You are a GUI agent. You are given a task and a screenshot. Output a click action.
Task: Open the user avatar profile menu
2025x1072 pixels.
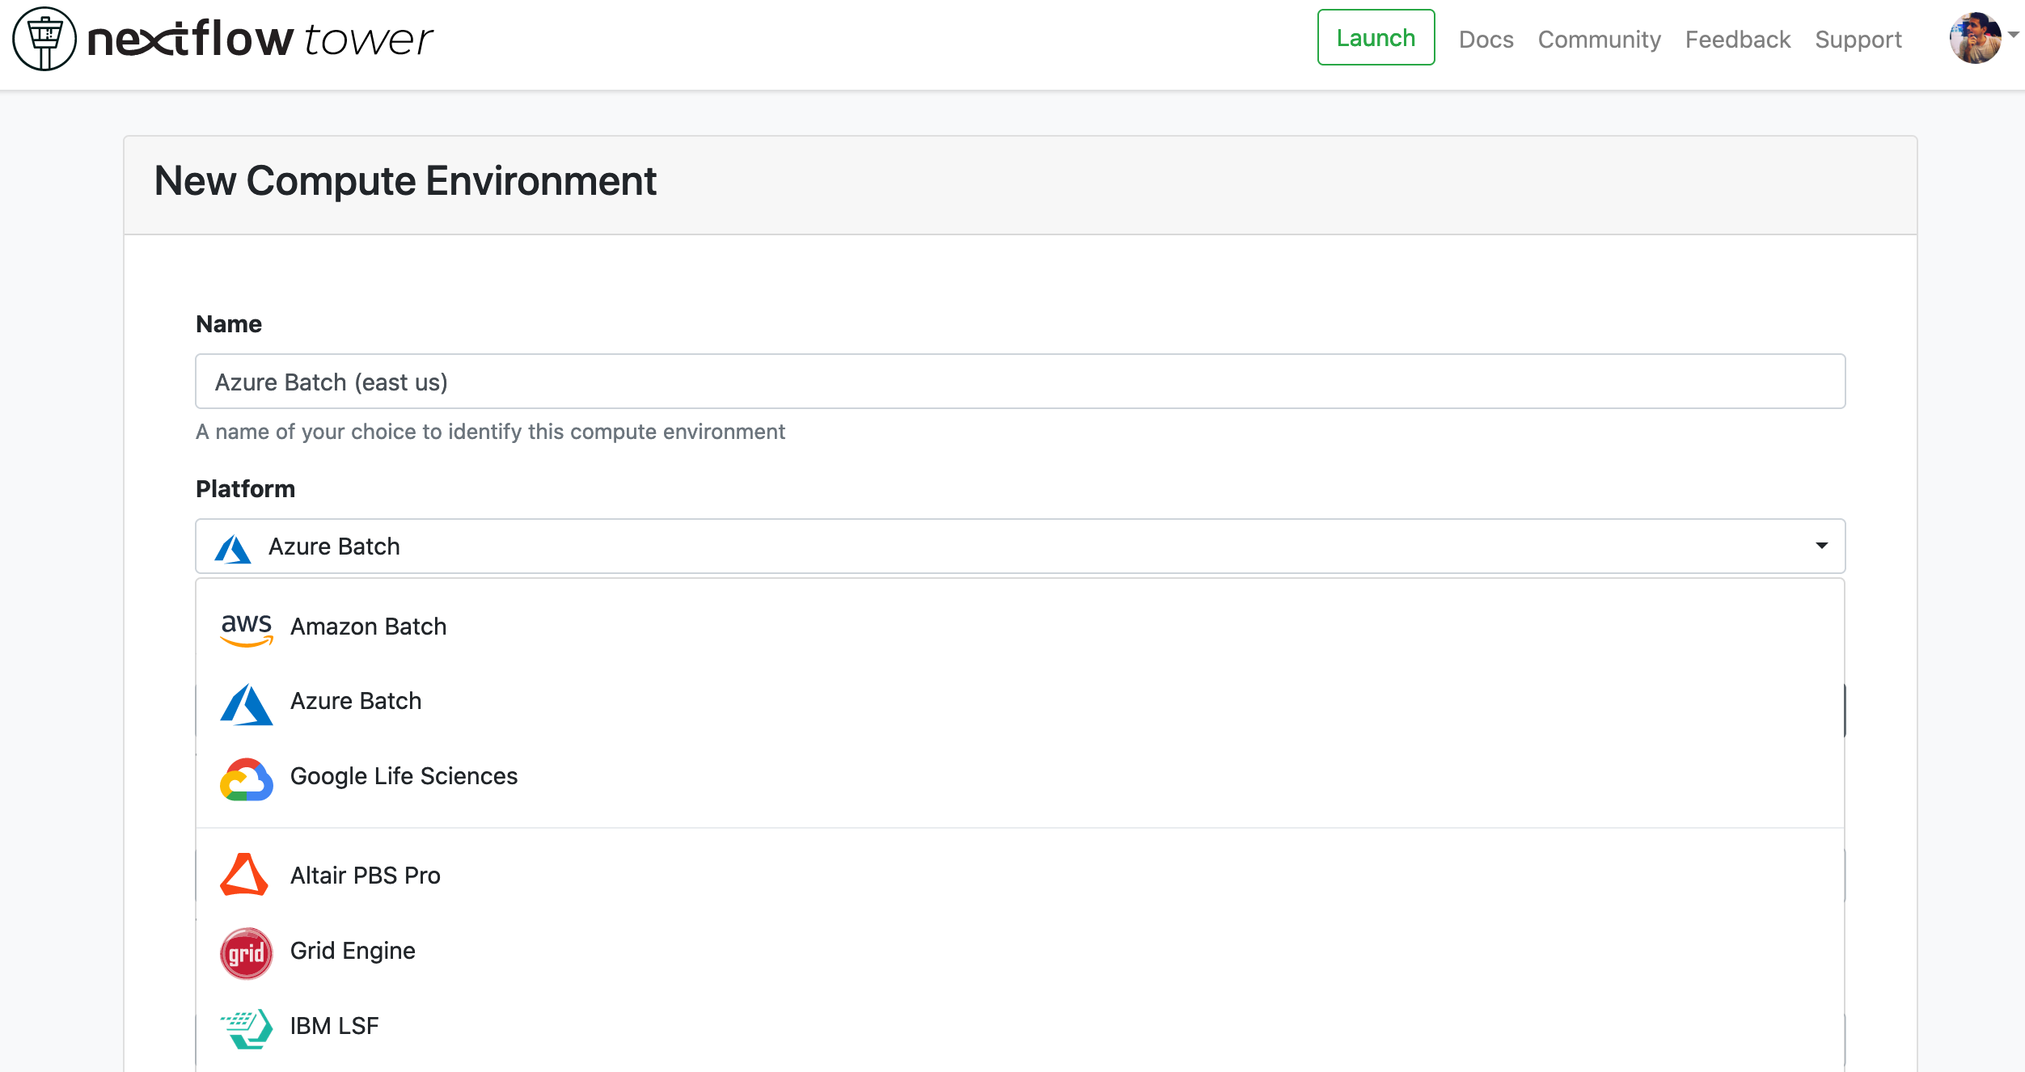coord(1974,39)
